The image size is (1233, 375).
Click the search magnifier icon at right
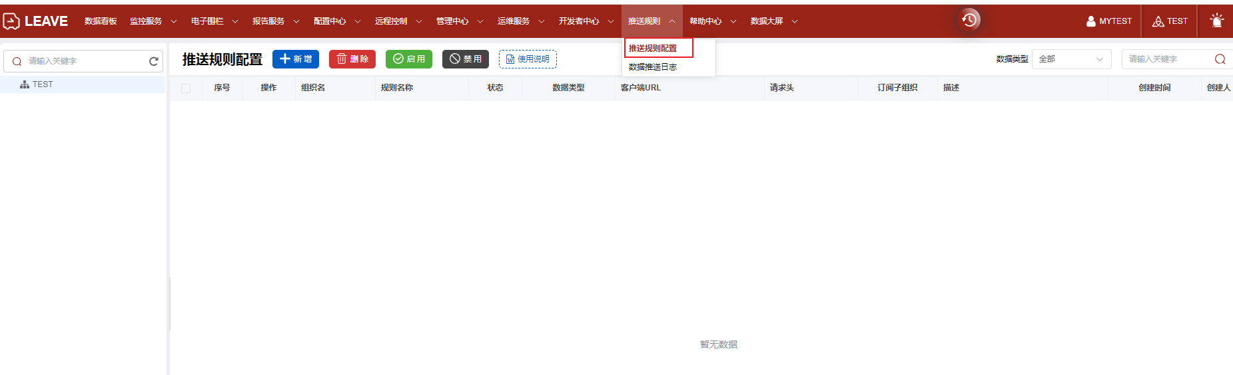click(1220, 59)
